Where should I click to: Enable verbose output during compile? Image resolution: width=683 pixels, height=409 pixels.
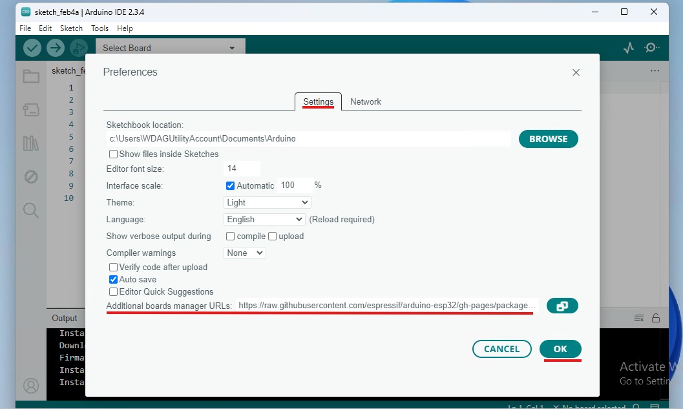(230, 236)
